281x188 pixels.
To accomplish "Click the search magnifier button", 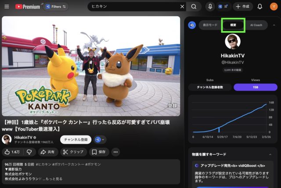I will pyautogui.click(x=194, y=7).
